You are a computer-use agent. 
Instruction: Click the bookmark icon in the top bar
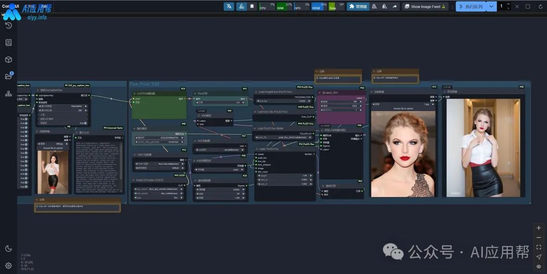click(252, 6)
